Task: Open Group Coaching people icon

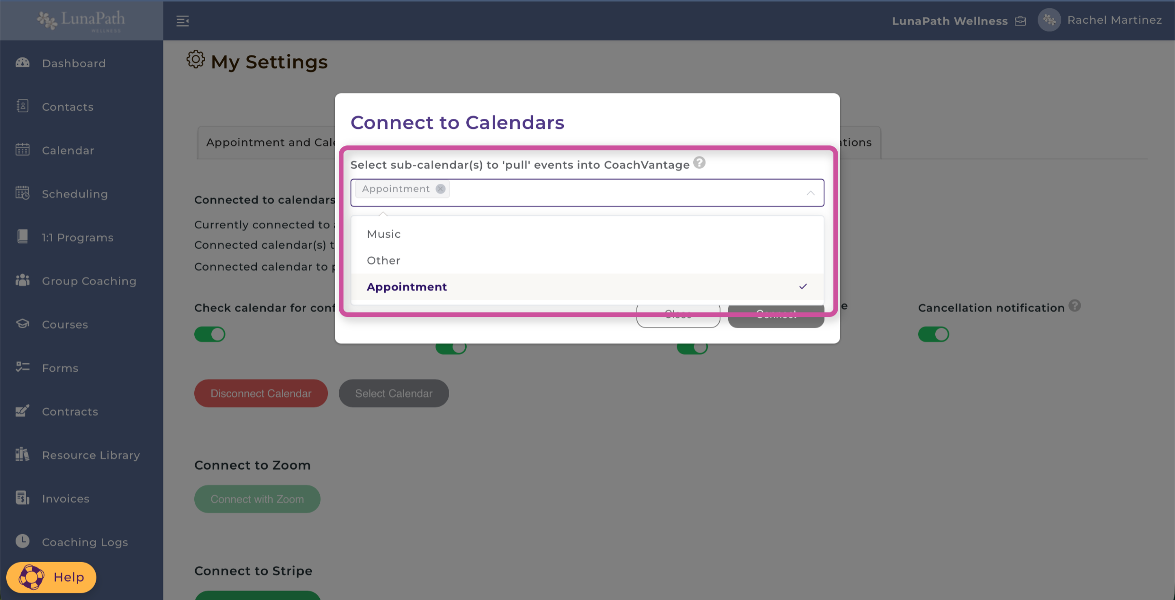Action: [x=22, y=280]
